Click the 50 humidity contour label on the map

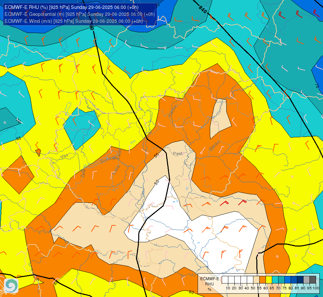pyautogui.click(x=157, y=182)
